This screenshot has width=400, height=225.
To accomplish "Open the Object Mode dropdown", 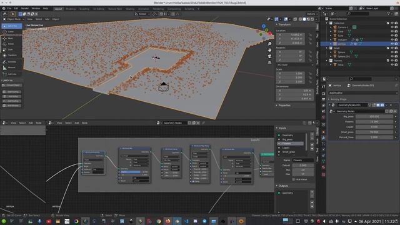I will click(13, 19).
